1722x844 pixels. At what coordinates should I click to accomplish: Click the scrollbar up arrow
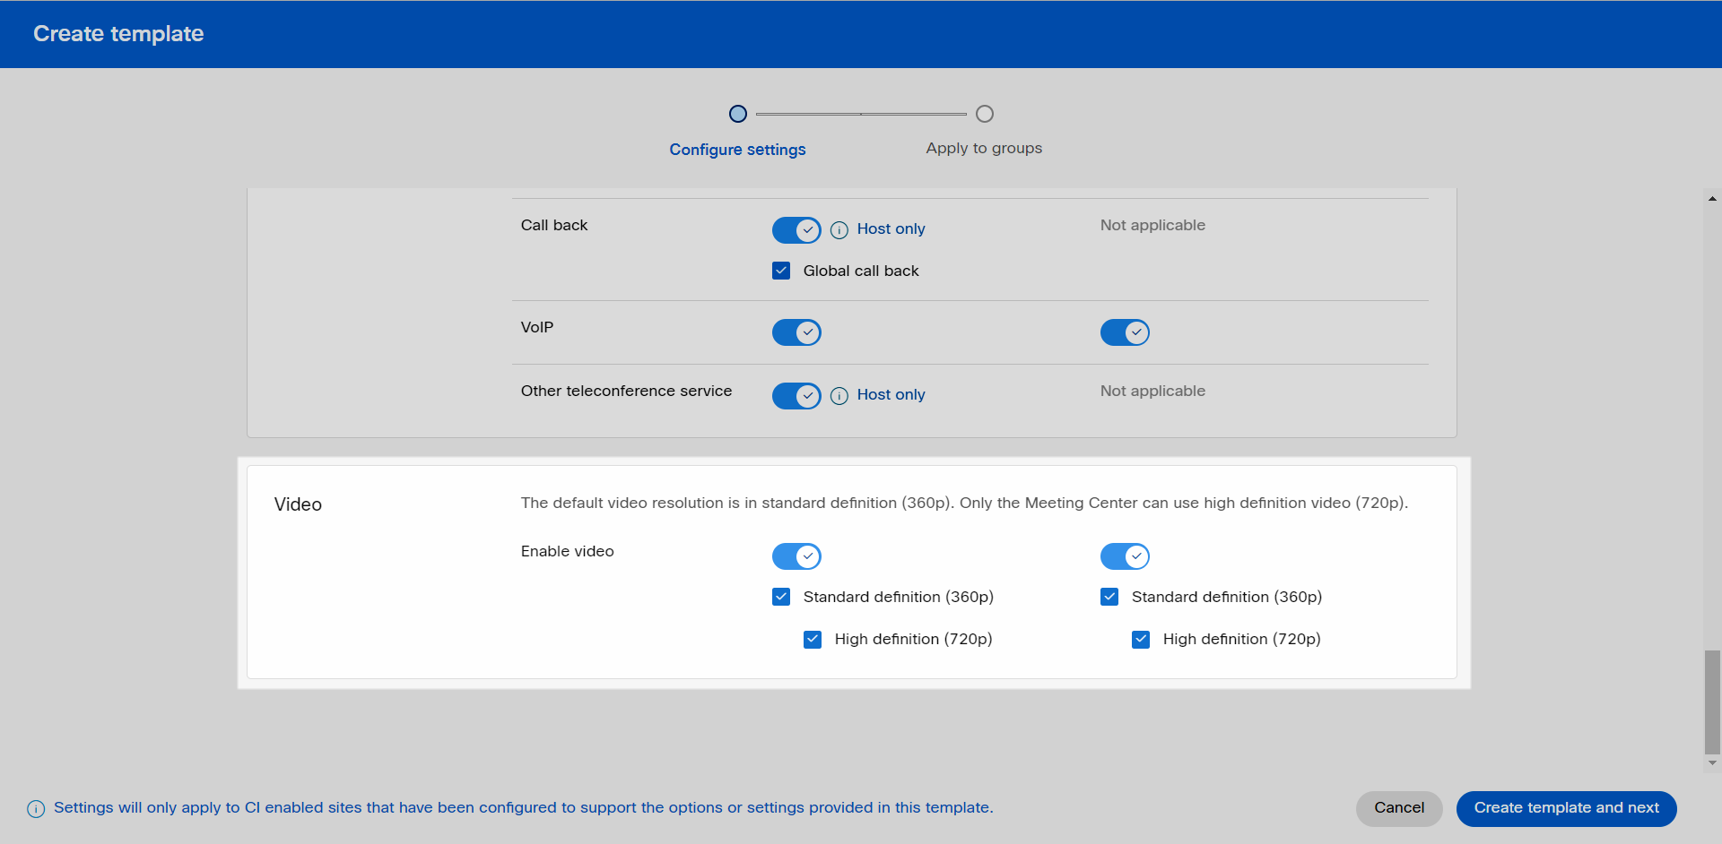1712,198
